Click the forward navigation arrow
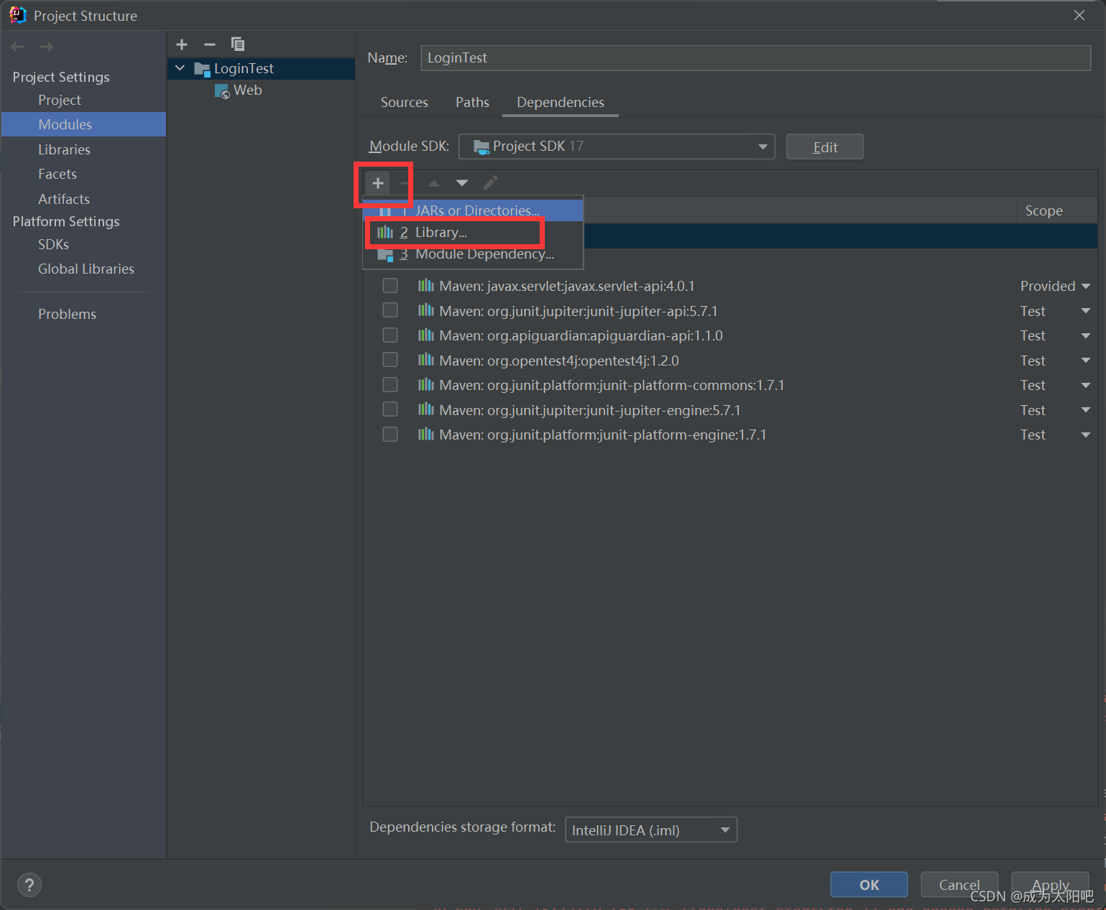This screenshot has height=910, width=1106. [46, 47]
